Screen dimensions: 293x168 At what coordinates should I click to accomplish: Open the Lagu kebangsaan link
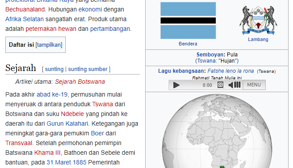[x=180, y=71]
